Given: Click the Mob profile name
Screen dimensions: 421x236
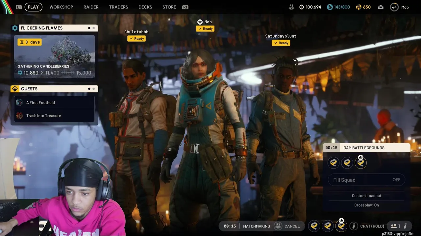Looking at the screenshot, I should (x=405, y=7).
